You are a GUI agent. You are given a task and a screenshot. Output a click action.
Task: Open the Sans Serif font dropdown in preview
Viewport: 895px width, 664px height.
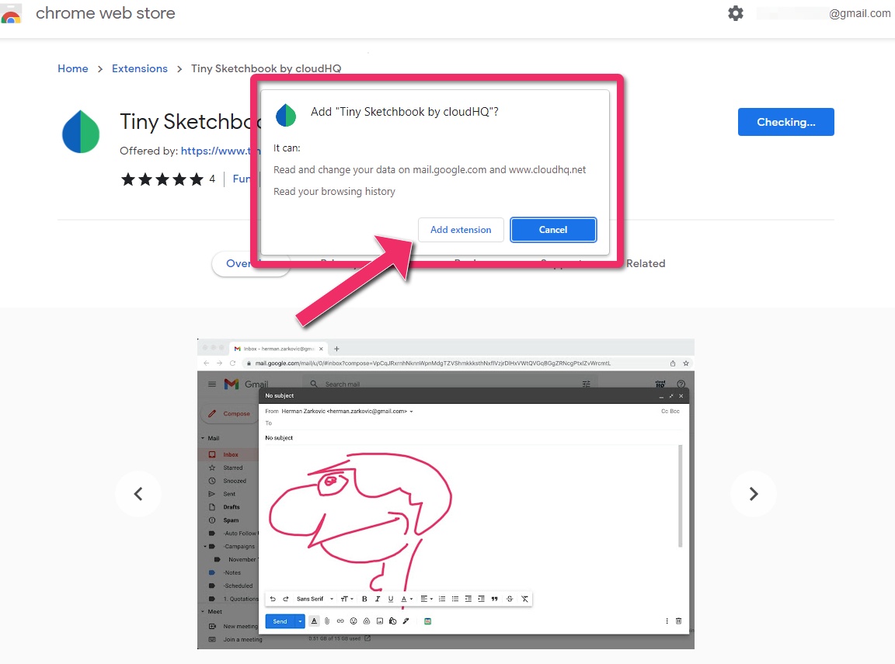pos(315,599)
